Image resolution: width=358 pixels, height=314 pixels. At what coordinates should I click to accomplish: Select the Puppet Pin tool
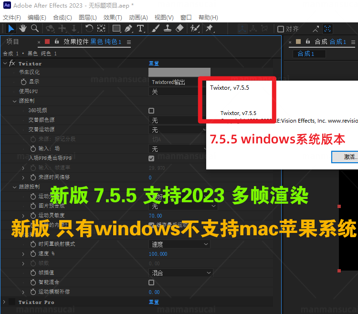click(x=210, y=29)
